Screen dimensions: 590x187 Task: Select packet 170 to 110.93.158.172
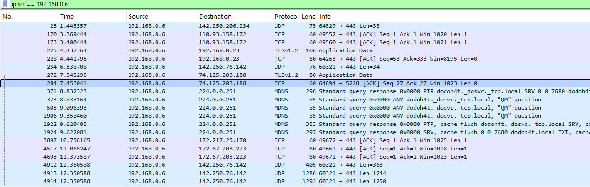pos(295,34)
